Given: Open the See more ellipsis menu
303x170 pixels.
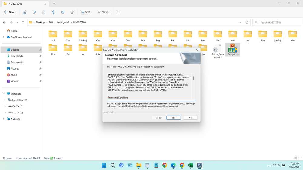Looking at the screenshot, I should tap(118, 12).
